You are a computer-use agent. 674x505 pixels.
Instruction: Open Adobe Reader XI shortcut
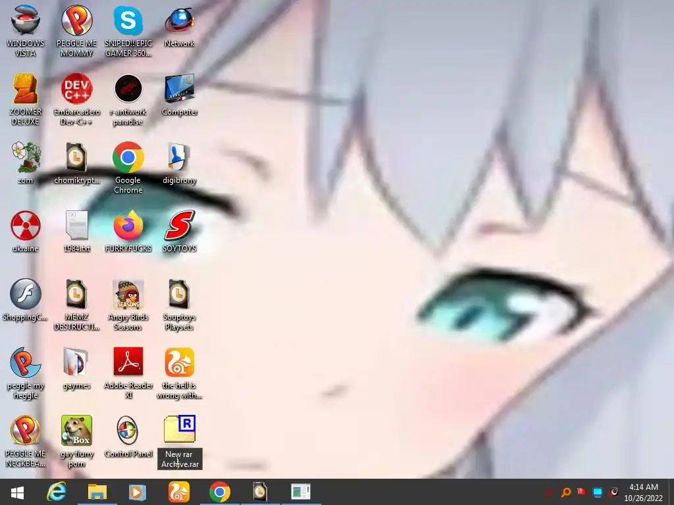coord(128,372)
